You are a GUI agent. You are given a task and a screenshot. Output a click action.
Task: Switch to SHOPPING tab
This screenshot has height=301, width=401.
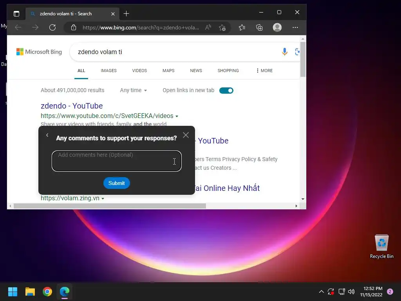(228, 71)
